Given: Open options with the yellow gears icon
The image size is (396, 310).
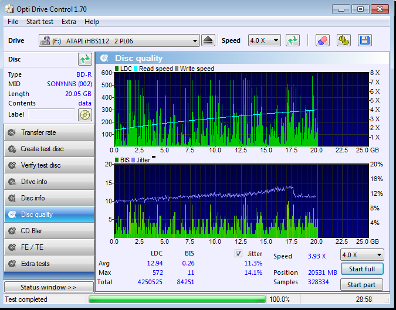Looking at the screenshot, I should click(x=343, y=40).
